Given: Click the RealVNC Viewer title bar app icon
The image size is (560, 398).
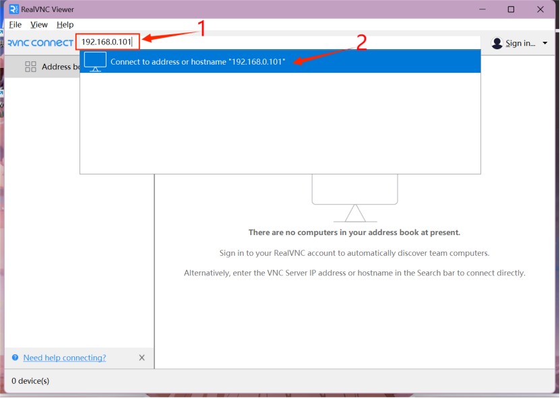Looking at the screenshot, I should pos(13,9).
